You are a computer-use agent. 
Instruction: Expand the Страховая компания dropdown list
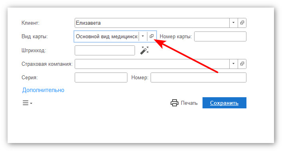point(233,64)
